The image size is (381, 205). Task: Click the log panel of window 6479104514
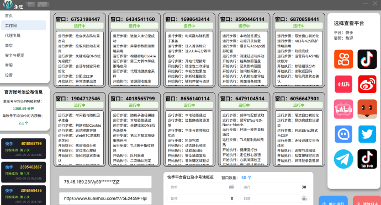244,138
